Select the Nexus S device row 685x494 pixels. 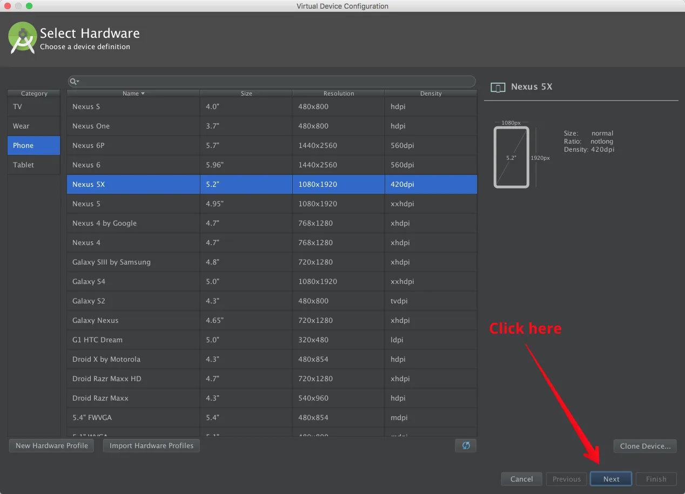point(272,107)
